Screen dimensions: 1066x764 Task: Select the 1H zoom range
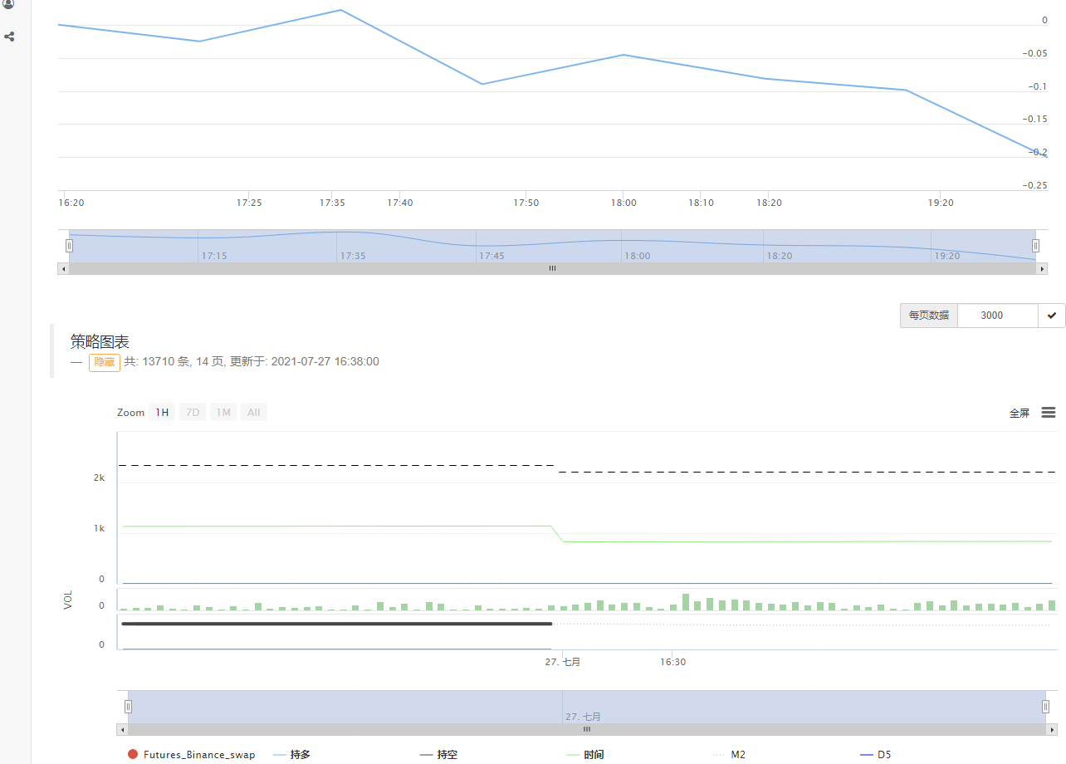[162, 413]
